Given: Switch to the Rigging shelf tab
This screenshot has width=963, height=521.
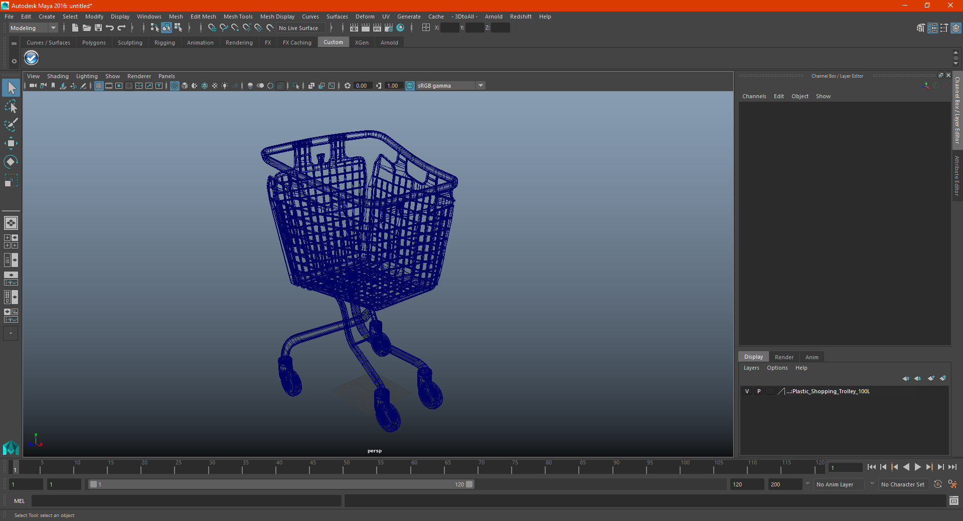Looking at the screenshot, I should 165,43.
